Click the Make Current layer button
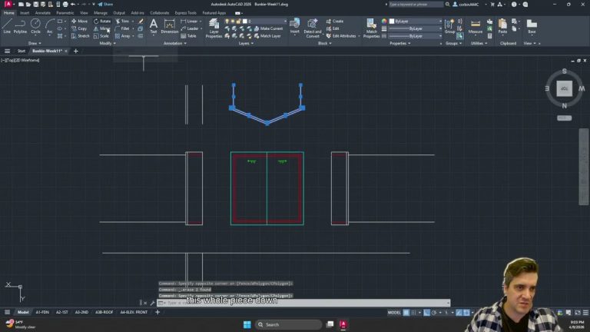 pos(269,28)
